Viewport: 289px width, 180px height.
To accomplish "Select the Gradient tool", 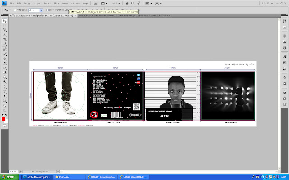I will pyautogui.click(x=5, y=72).
